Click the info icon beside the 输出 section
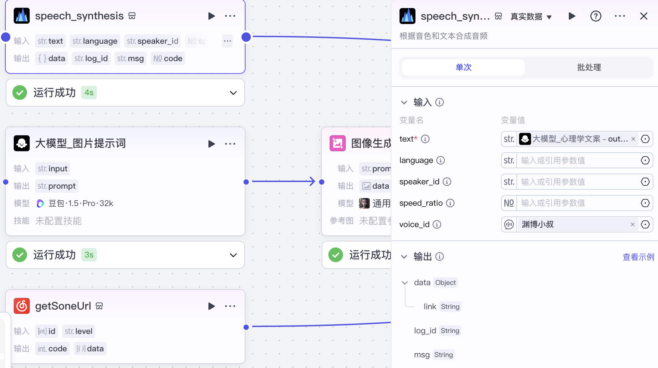This screenshot has width=658, height=368. coord(440,256)
